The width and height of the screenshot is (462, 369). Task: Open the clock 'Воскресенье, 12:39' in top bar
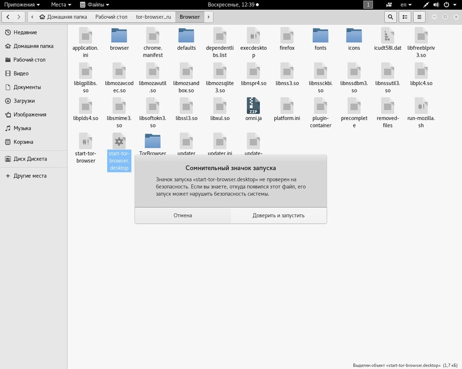click(233, 5)
